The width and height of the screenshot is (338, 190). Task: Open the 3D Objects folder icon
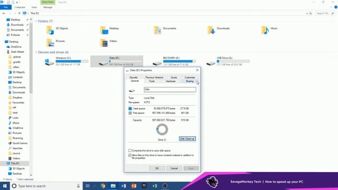[50, 31]
